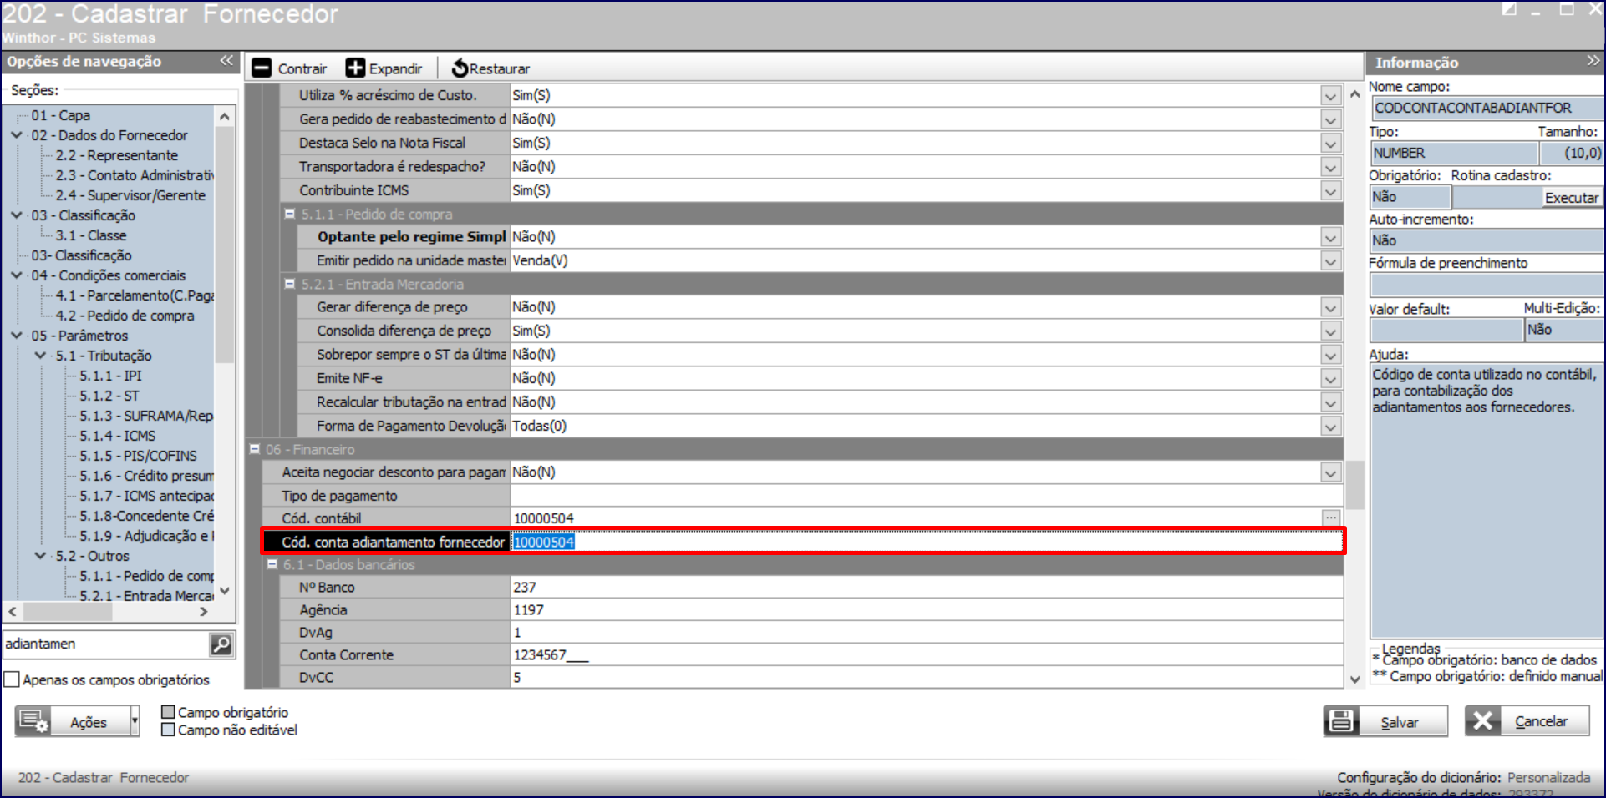Select 5.1.5 - PIS/COFINS tree item
Viewport: 1606px width, 798px height.
(139, 456)
